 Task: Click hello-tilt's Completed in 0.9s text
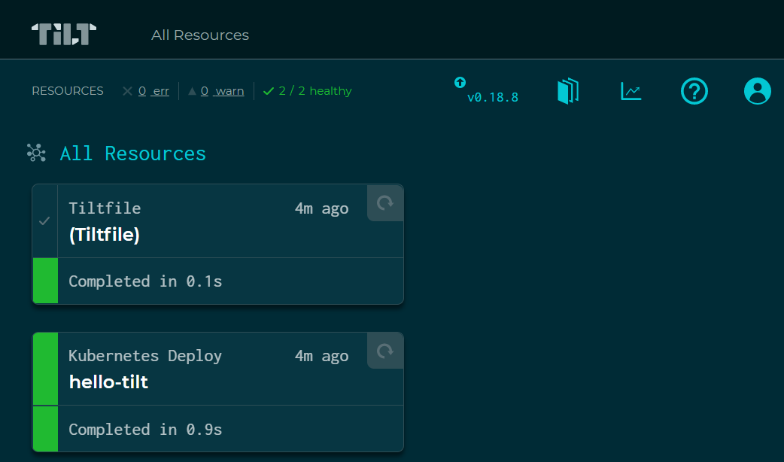pyautogui.click(x=145, y=430)
